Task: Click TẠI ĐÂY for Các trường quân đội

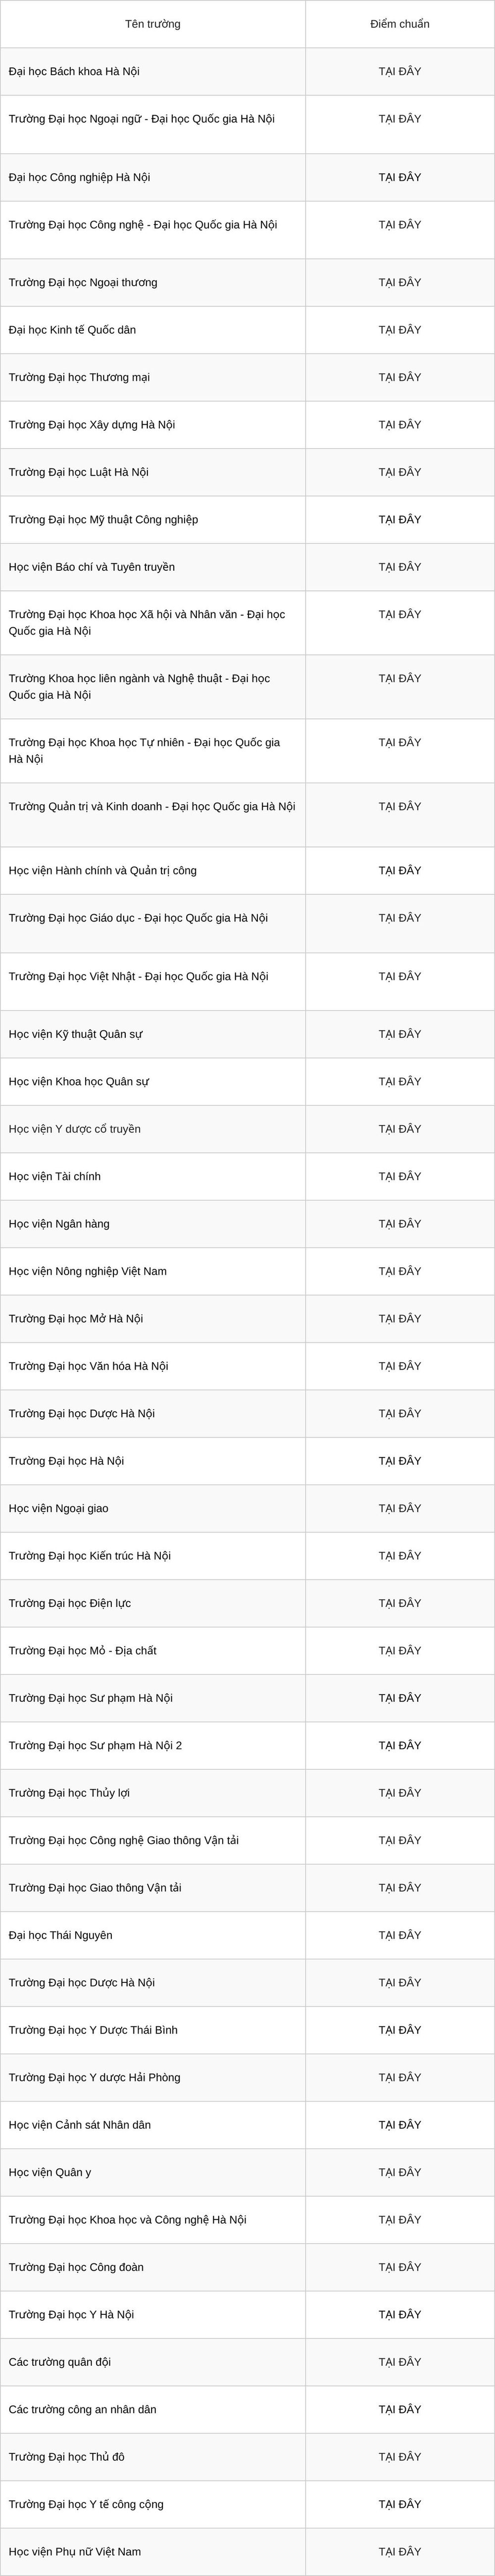Action: tap(400, 2362)
